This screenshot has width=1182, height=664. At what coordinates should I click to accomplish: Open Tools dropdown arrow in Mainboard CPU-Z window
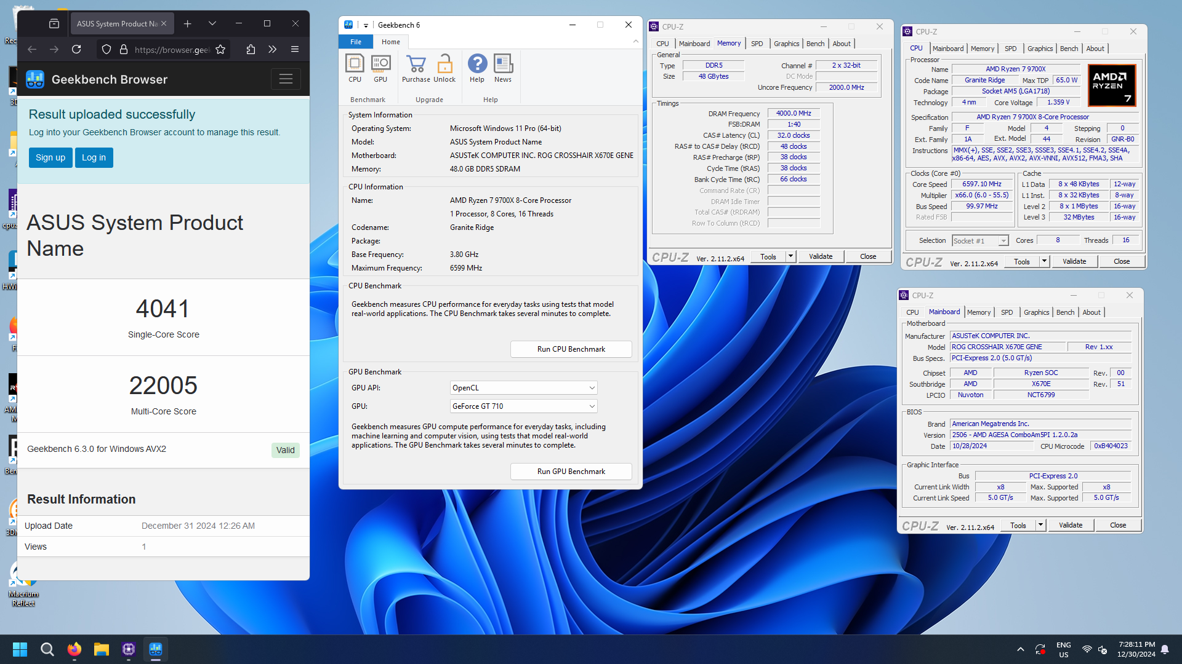[x=1040, y=525]
